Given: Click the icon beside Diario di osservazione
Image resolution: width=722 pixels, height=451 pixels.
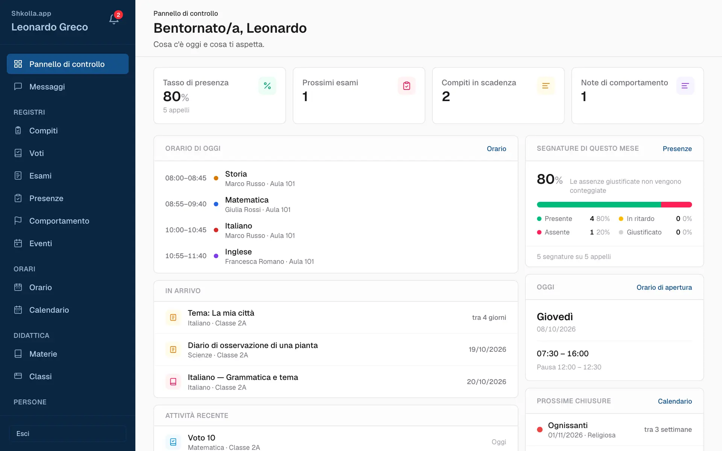Looking at the screenshot, I should (173, 350).
